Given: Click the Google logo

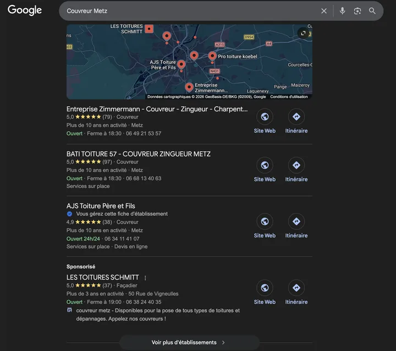Looking at the screenshot, I should point(25,10).
